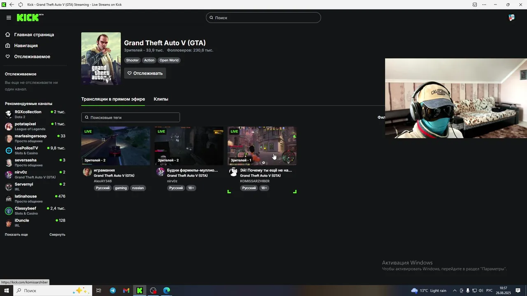This screenshot has height=296, width=527.
Task: Collapse recommended channels with Свернуть
Action: click(57, 235)
